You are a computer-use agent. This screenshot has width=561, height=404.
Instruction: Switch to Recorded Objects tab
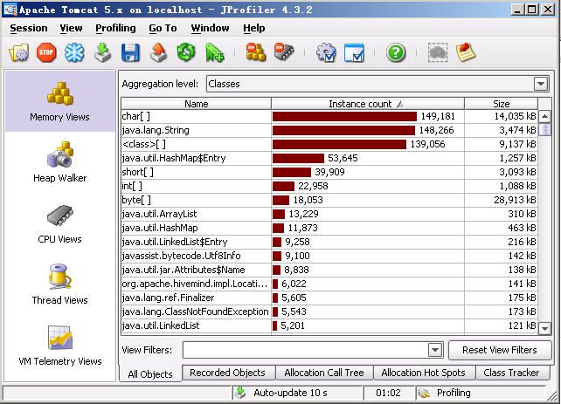[228, 373]
